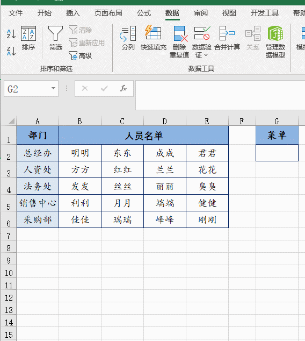Open the 文件 menu
The width and height of the screenshot is (305, 341).
[x=16, y=13]
